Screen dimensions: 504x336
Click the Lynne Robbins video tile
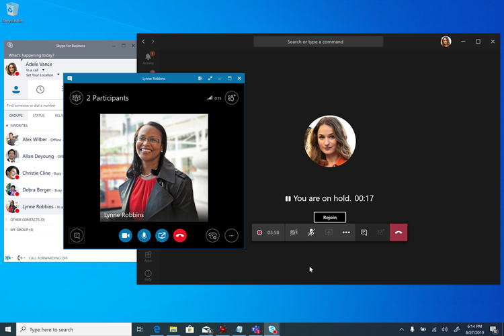pos(154,168)
